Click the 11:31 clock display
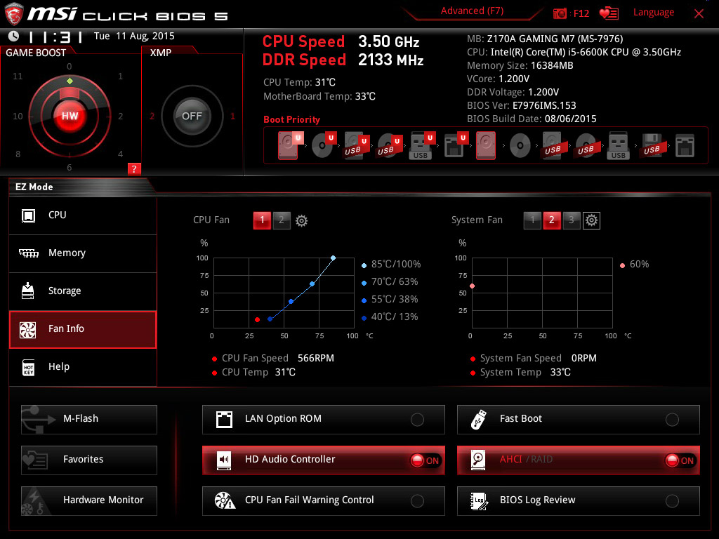 (x=55, y=36)
